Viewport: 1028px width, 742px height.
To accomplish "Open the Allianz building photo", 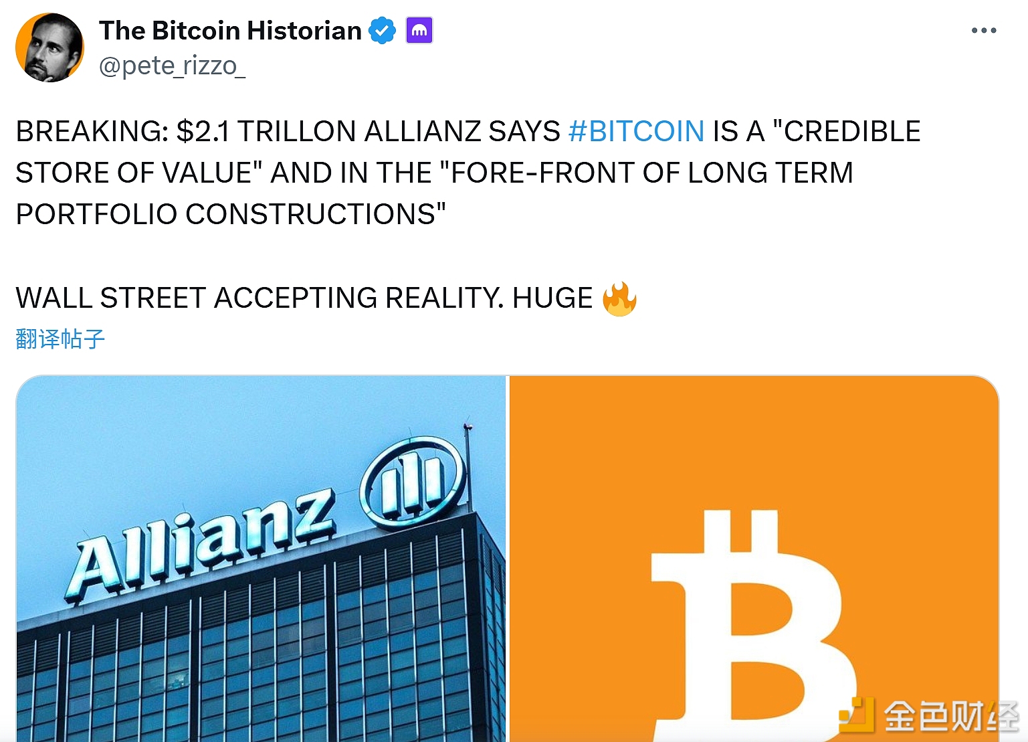I will click(x=261, y=559).
